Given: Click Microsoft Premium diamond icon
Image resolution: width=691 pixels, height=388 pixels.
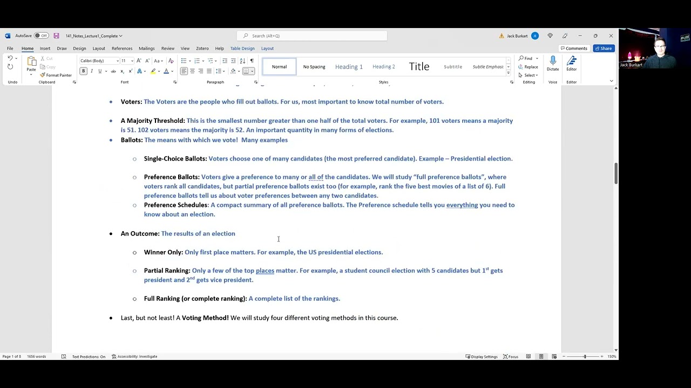Looking at the screenshot, I should (x=550, y=36).
